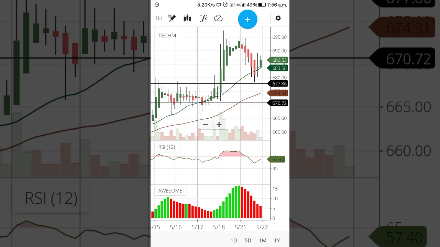Image resolution: width=440 pixels, height=247 pixels.
Task: Tap the battery icon in status bar
Action: 262,5
